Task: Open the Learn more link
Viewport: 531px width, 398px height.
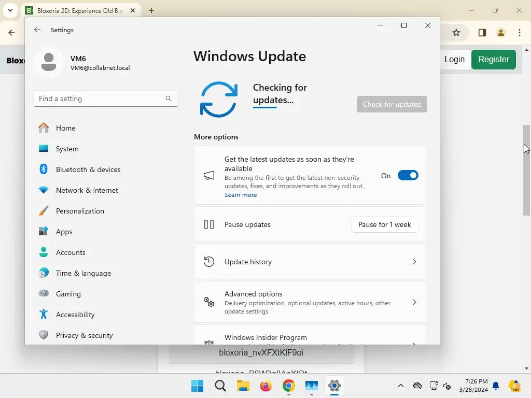Action: (x=241, y=195)
